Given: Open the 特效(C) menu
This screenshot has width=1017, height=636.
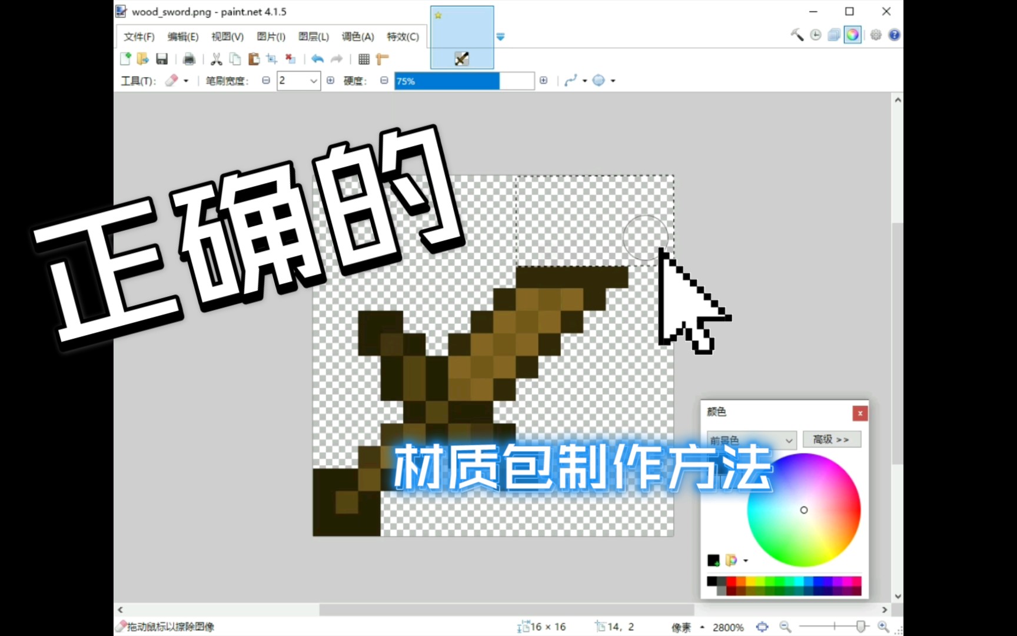Looking at the screenshot, I should 403,37.
